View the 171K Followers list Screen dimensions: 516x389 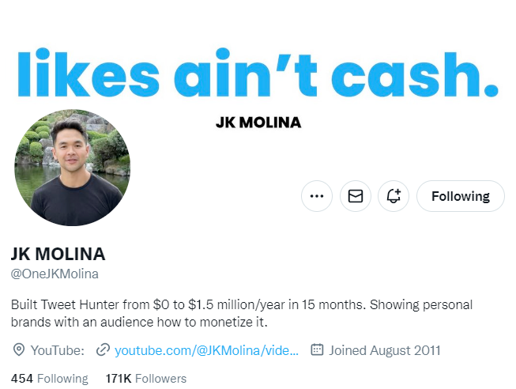145,379
